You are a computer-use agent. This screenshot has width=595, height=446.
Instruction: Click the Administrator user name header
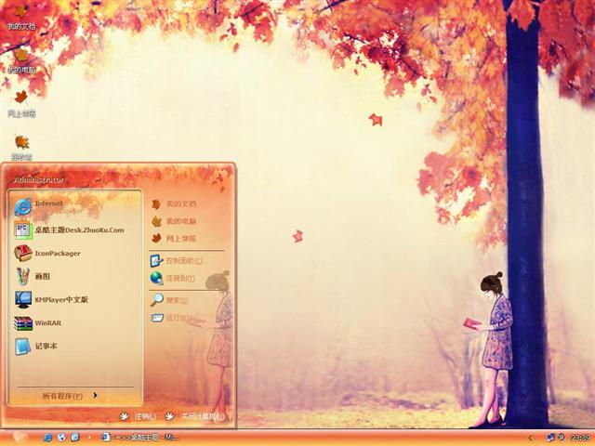39,179
